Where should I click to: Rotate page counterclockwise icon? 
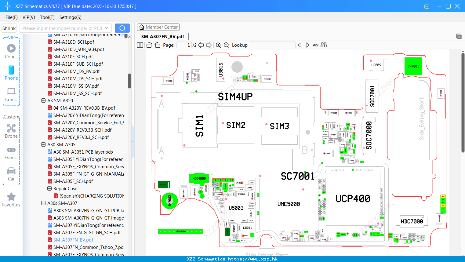(149, 45)
